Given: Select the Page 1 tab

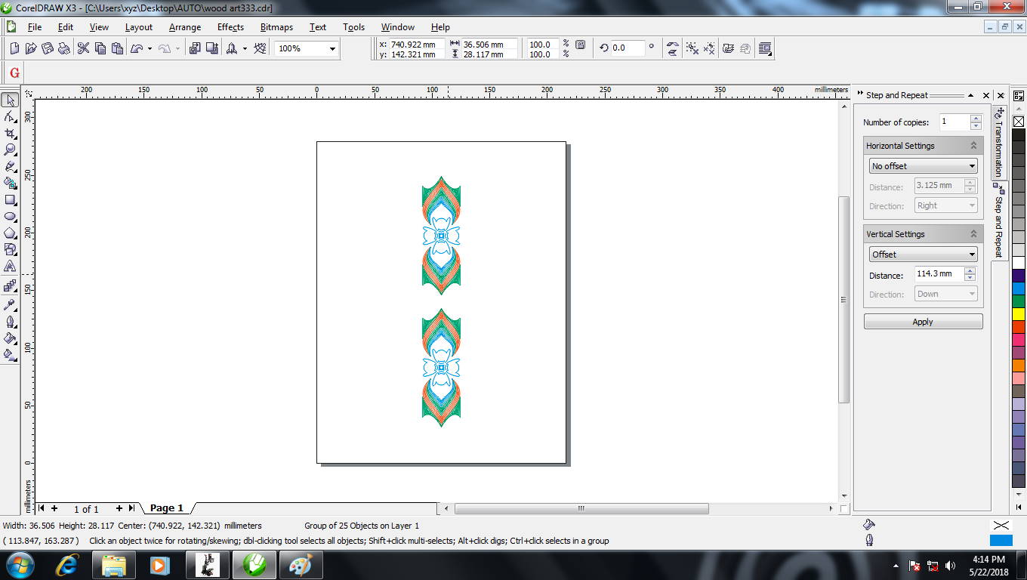Looking at the screenshot, I should point(167,508).
